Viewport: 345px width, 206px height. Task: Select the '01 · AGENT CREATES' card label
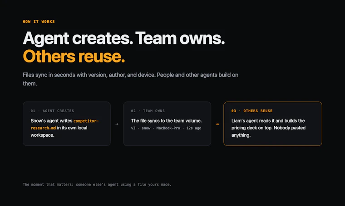coord(52,111)
